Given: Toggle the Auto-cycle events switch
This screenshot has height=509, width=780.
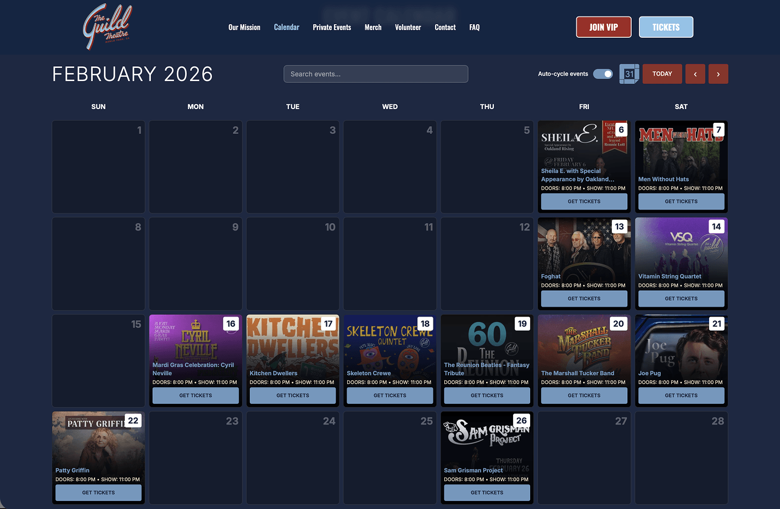Looking at the screenshot, I should coord(603,74).
